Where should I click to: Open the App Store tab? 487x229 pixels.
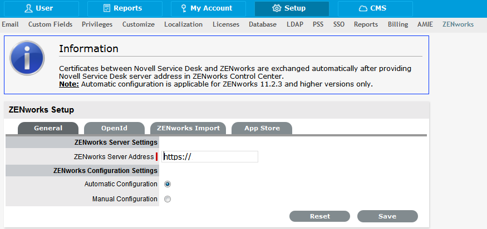[x=262, y=128]
